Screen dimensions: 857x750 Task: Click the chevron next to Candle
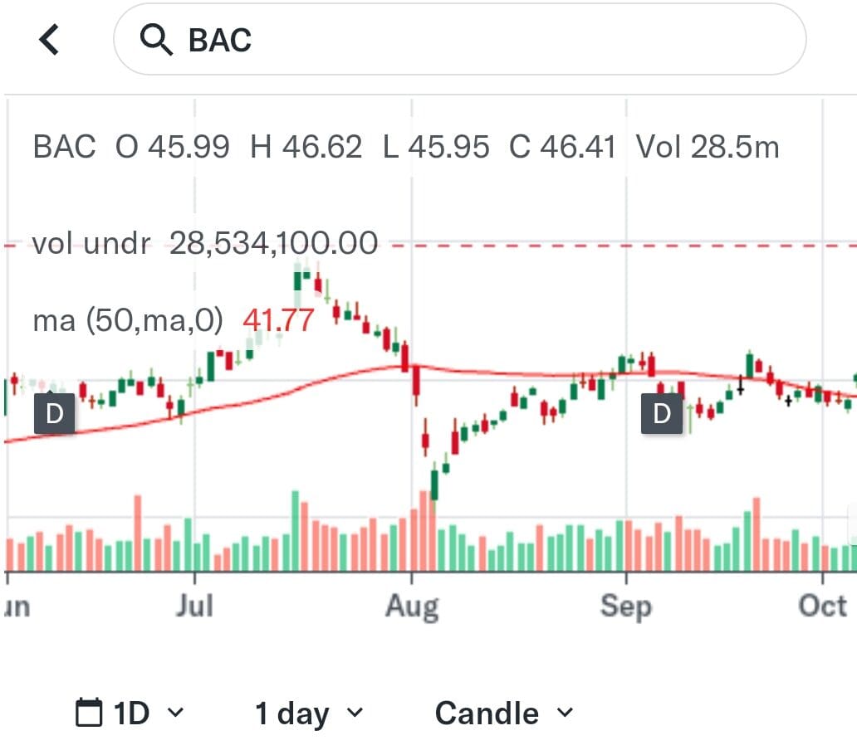564,713
